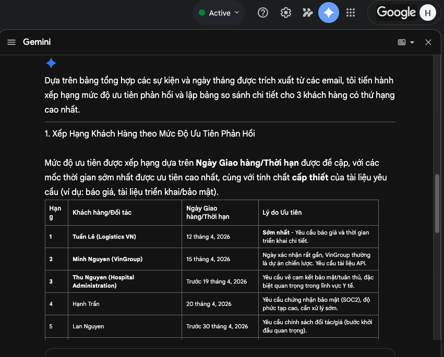Toggle the blue Gemini sparkle button
Screen dimensions: 444x357
click(328, 13)
